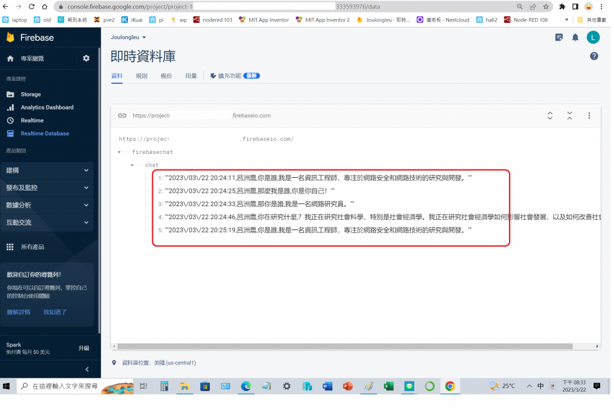Expand the 互動交流 section
Screen dimensions: 614x409
47,223
